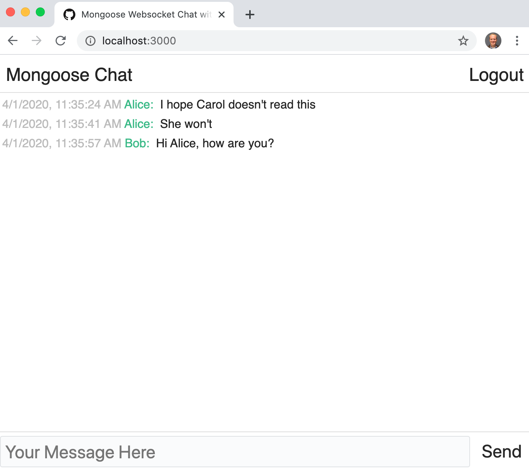Open a new browser tab
This screenshot has width=529, height=468.
tap(250, 15)
